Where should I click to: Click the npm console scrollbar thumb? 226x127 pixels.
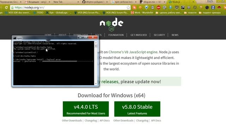click(x=96, y=46)
